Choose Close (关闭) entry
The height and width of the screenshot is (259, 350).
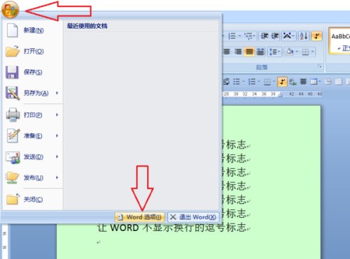[33, 200]
